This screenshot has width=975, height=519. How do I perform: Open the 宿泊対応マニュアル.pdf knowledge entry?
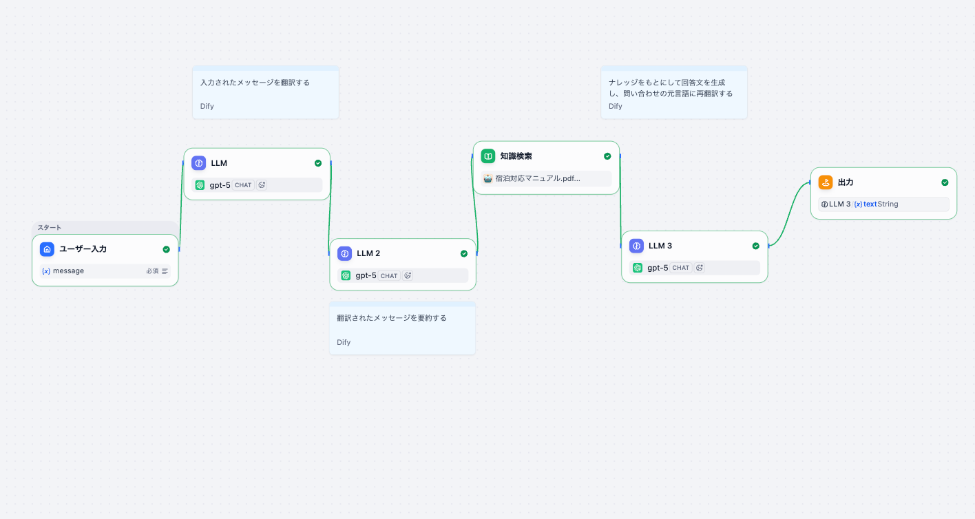coord(537,178)
